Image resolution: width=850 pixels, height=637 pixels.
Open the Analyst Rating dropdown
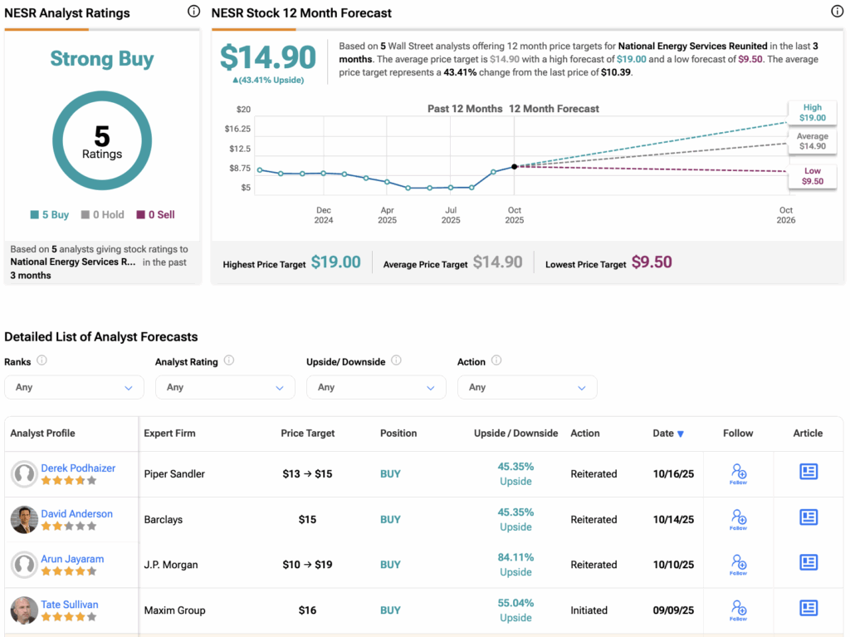(225, 387)
